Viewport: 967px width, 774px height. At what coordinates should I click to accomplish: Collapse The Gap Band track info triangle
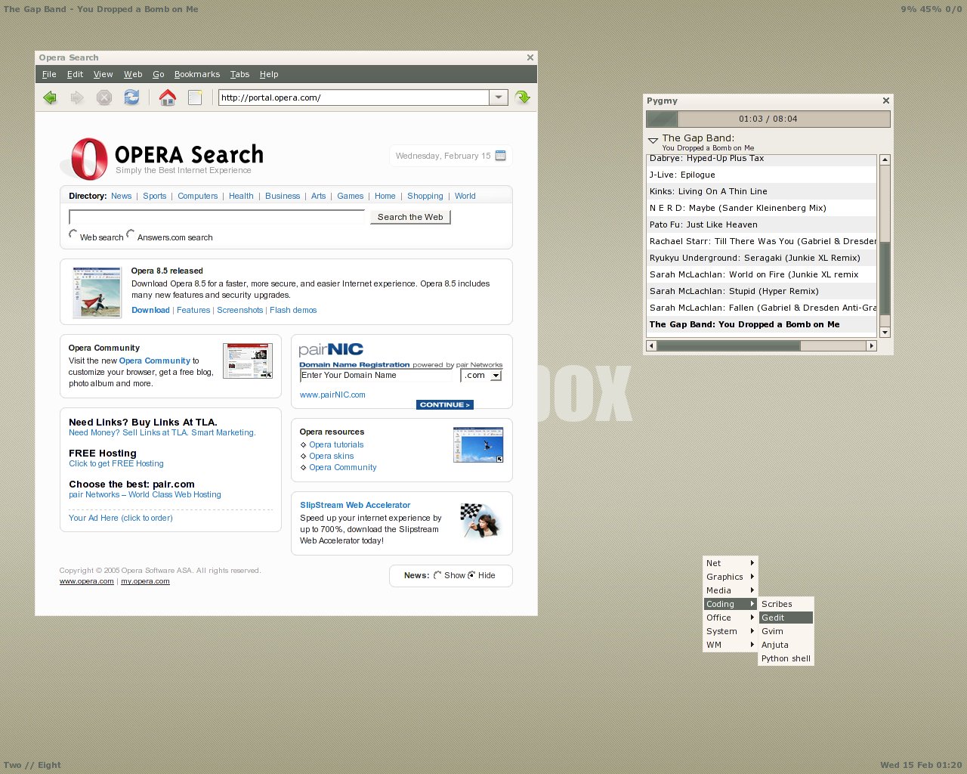[x=653, y=141]
